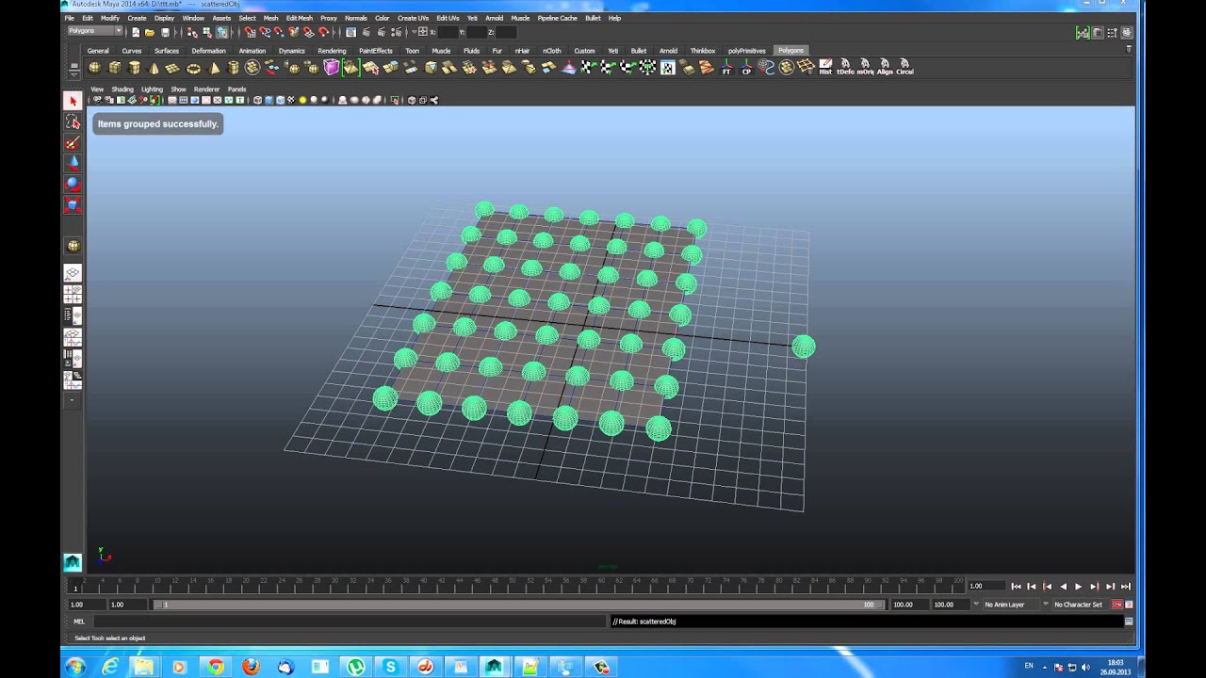Click the CP shelf icon
Screen dimensions: 1206x678
point(746,68)
